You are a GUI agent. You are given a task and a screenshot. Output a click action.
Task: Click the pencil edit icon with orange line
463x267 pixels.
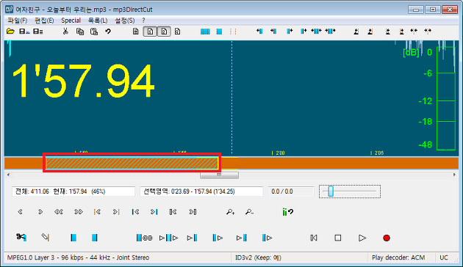45,237
